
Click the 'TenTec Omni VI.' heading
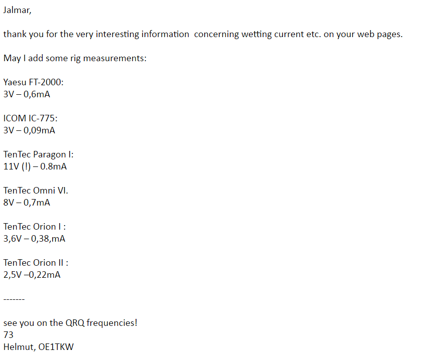click(x=36, y=191)
